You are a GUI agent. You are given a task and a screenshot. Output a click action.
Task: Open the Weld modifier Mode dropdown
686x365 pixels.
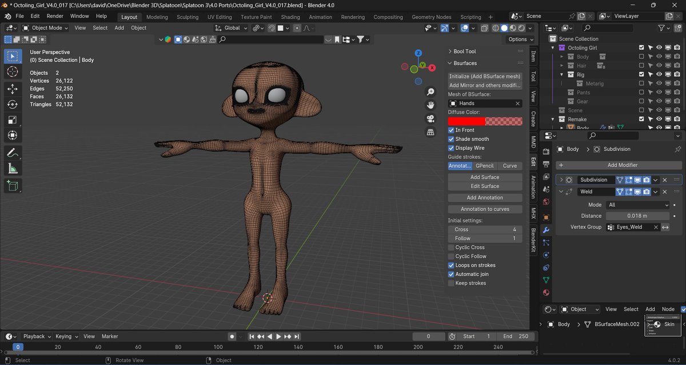pos(637,205)
